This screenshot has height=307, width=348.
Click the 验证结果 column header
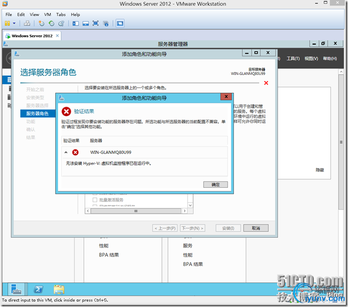point(71,140)
